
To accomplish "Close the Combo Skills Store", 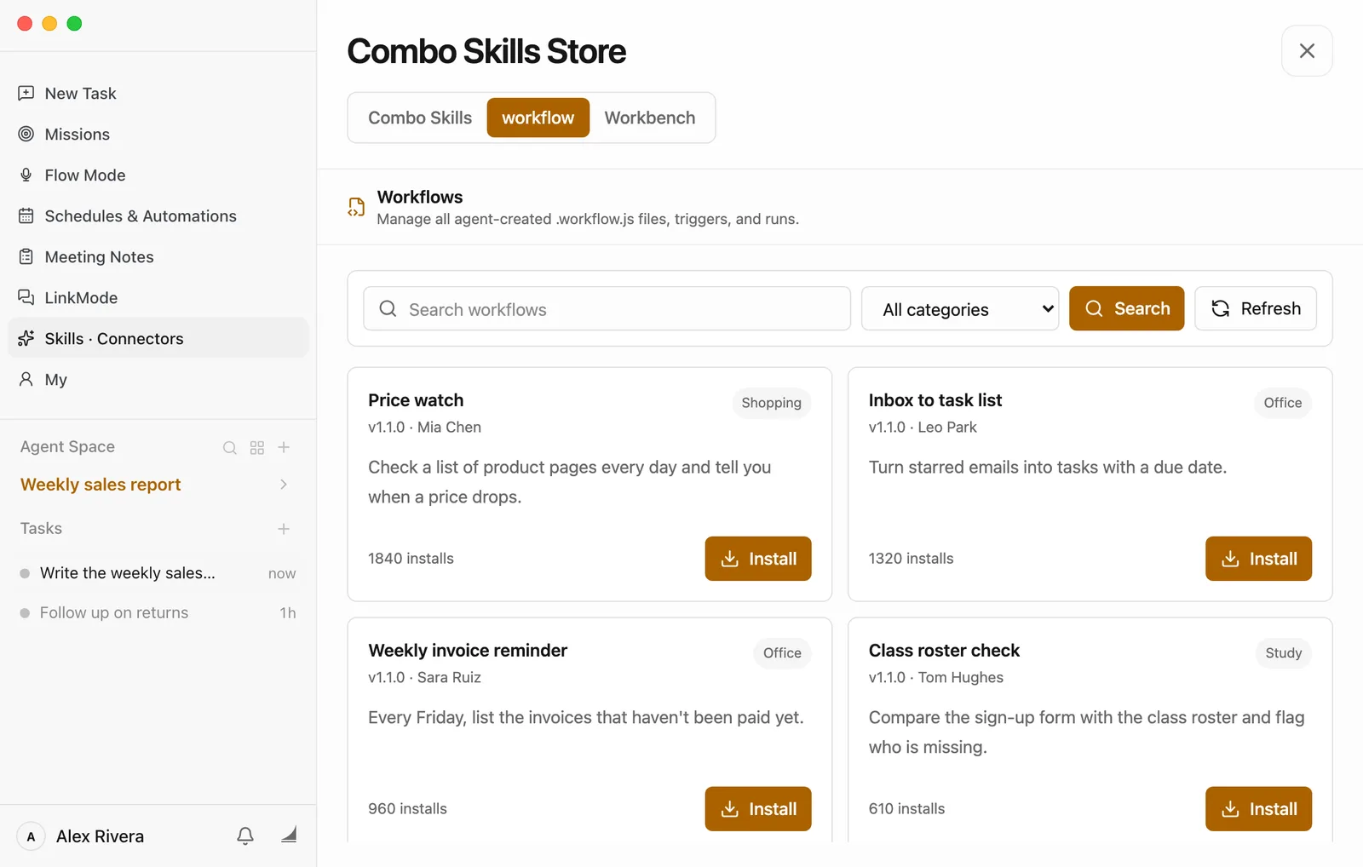I will click(1307, 51).
